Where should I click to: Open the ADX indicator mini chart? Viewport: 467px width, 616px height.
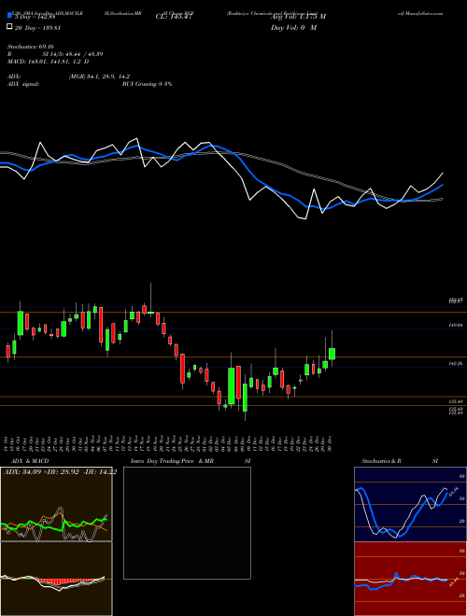click(56, 504)
